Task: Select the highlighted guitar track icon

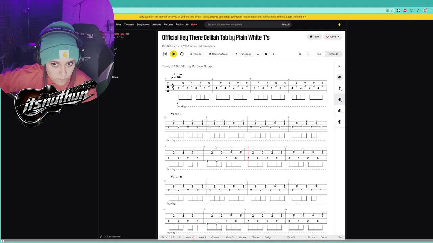Action: pos(340,100)
